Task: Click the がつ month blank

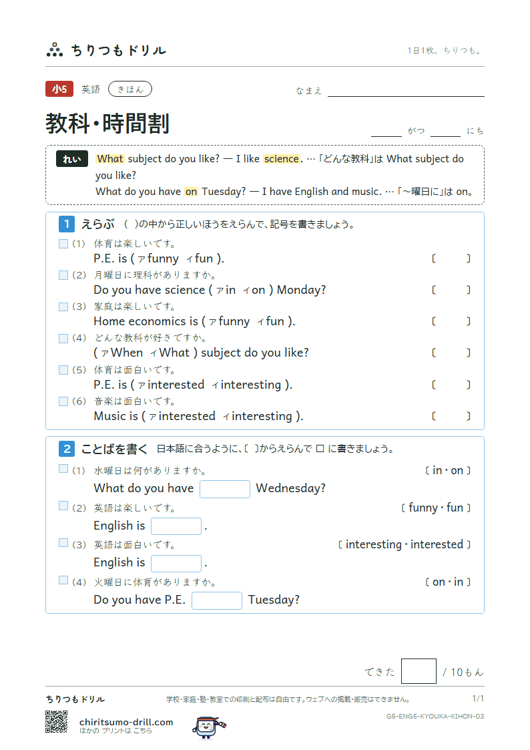Action: point(386,132)
